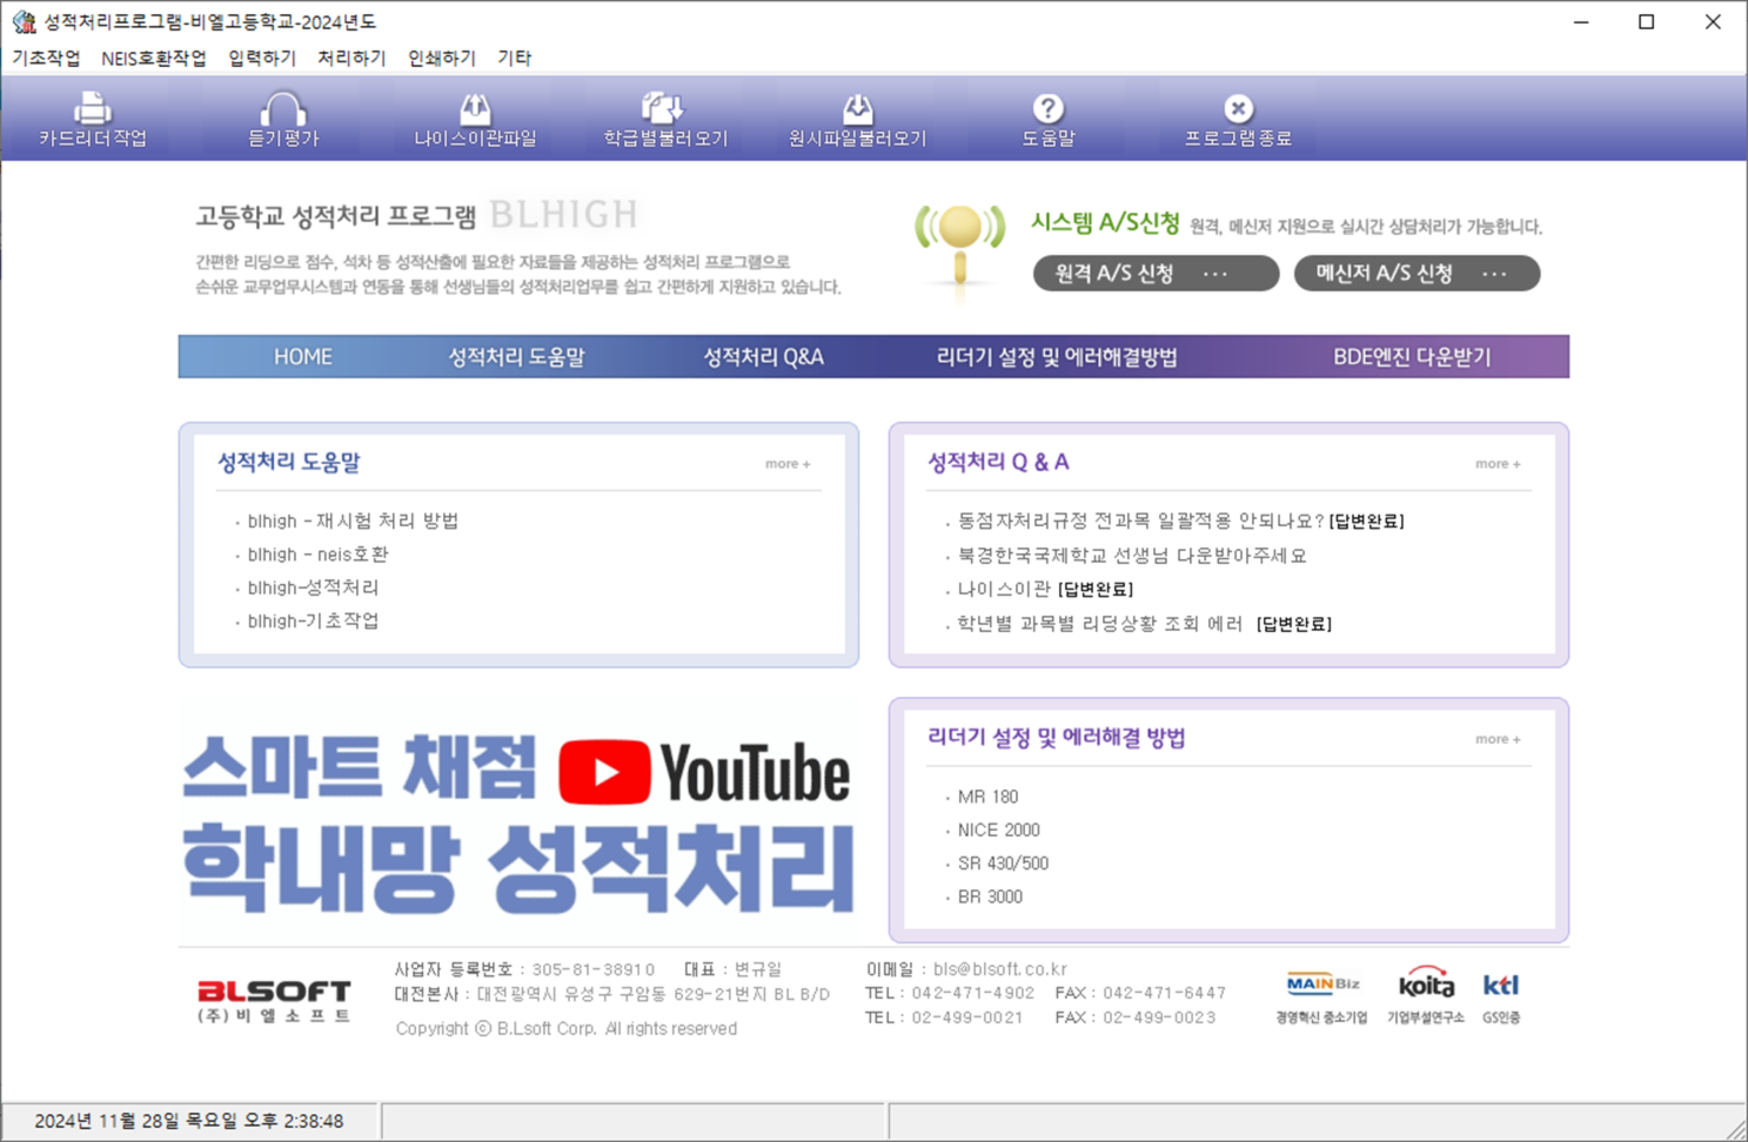Close the 성적처리프로그램 window
The image size is (1748, 1142).
pos(1713,22)
